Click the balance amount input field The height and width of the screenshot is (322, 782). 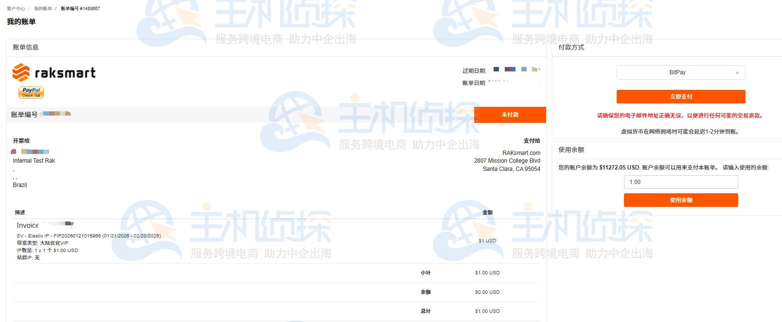[x=681, y=182]
